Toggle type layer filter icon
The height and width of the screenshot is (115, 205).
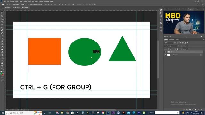point(180,43)
